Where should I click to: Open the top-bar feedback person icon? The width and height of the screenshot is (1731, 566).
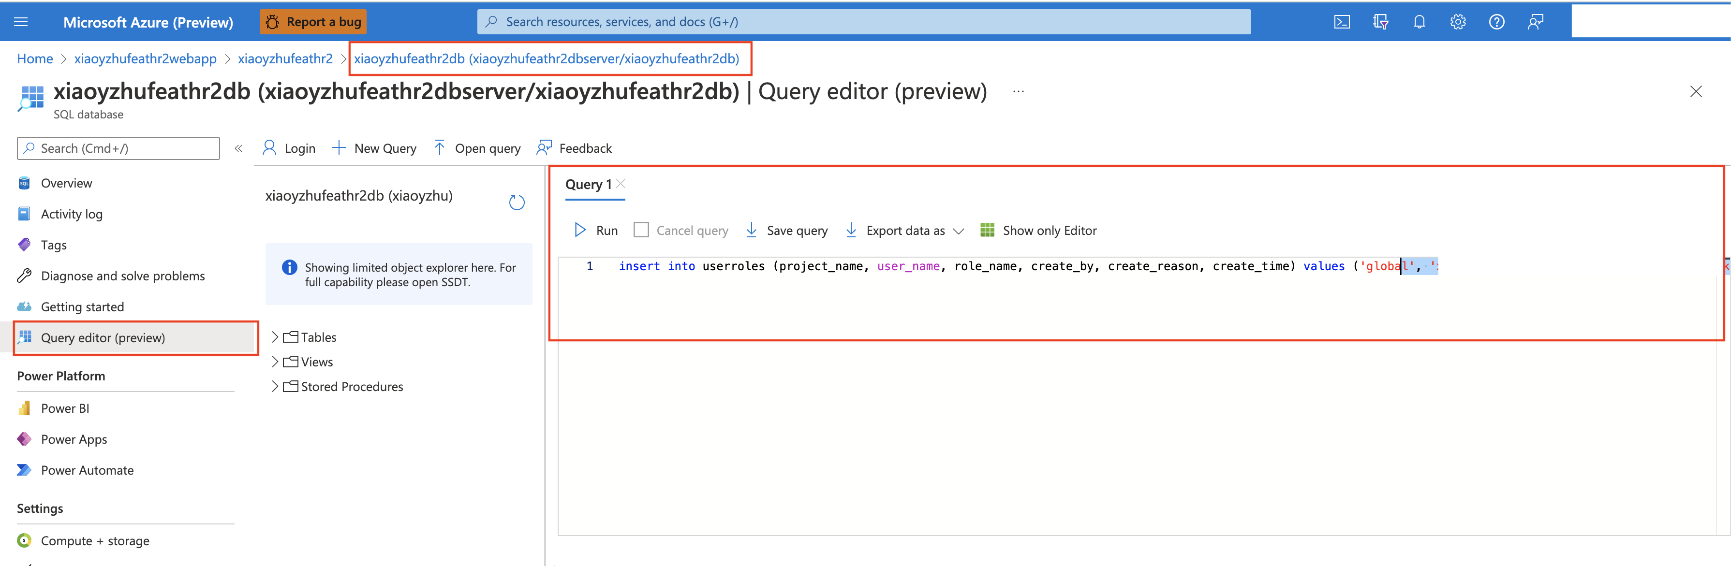(1536, 22)
